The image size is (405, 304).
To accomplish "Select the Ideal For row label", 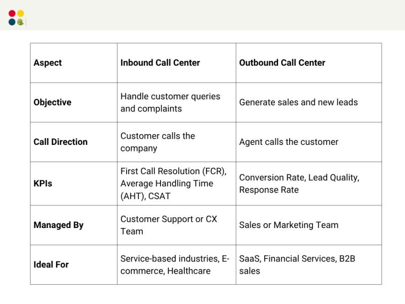I will [x=51, y=264].
